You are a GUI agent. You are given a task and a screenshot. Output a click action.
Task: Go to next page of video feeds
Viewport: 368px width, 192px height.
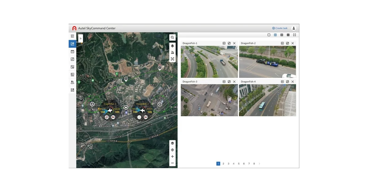pos(259,164)
